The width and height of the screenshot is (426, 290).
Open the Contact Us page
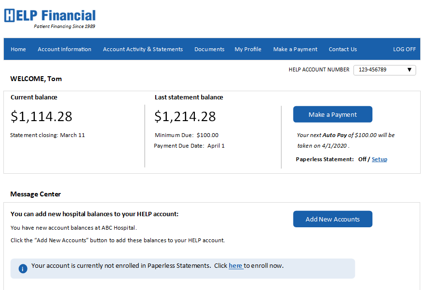[342, 49]
